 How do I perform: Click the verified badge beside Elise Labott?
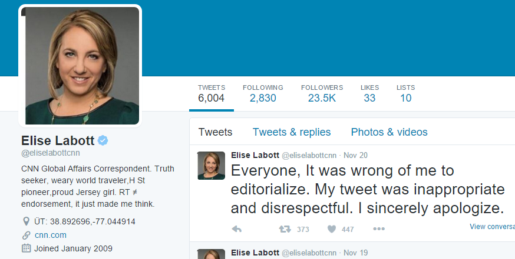[x=103, y=140]
